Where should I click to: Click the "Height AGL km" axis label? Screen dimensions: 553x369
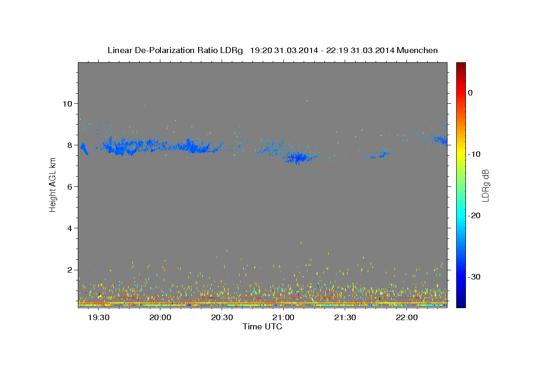pos(53,184)
